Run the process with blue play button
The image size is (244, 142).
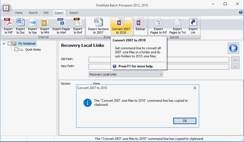coord(233,48)
